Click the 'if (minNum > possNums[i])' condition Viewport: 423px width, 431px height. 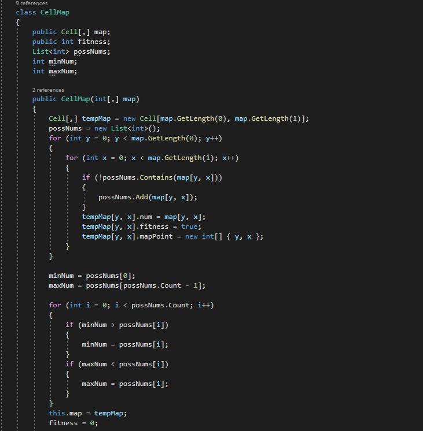tap(116, 325)
